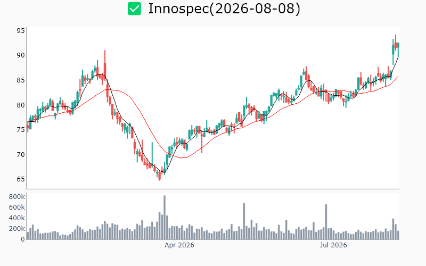Click the 800k volume axis label

click(17, 197)
